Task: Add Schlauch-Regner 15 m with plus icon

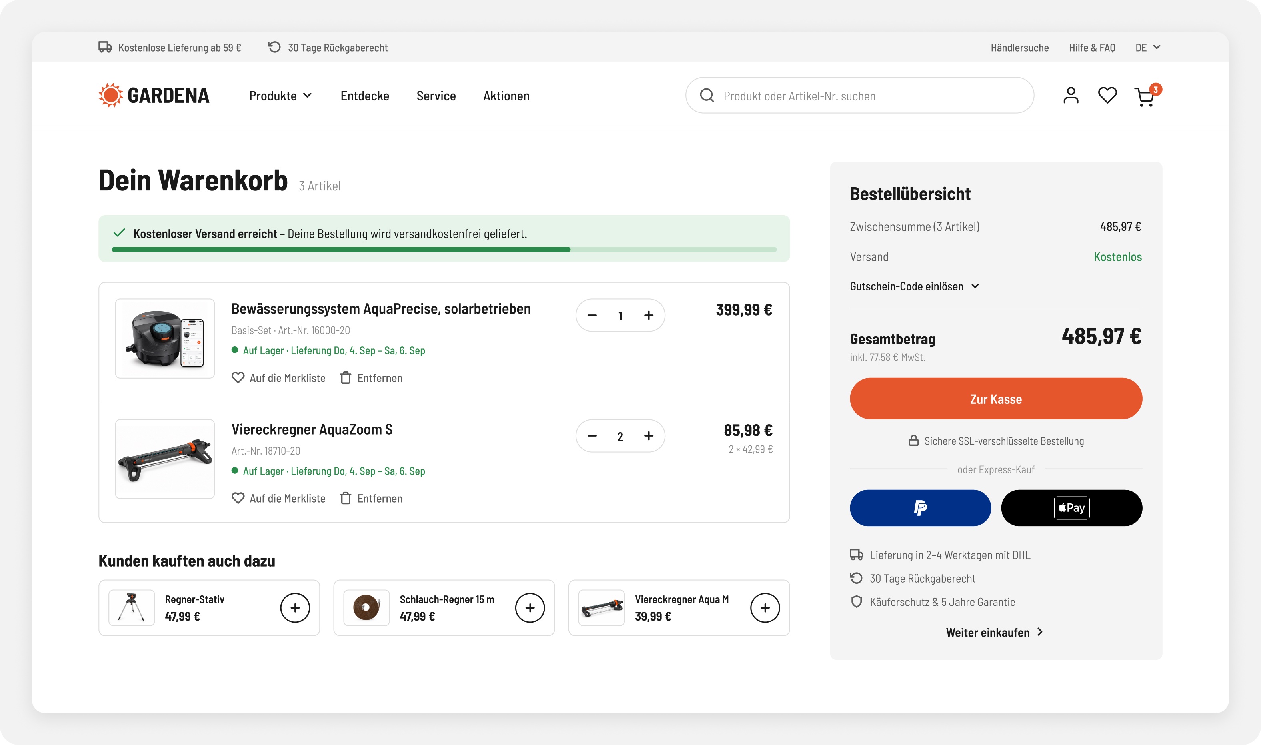Action: pyautogui.click(x=530, y=608)
